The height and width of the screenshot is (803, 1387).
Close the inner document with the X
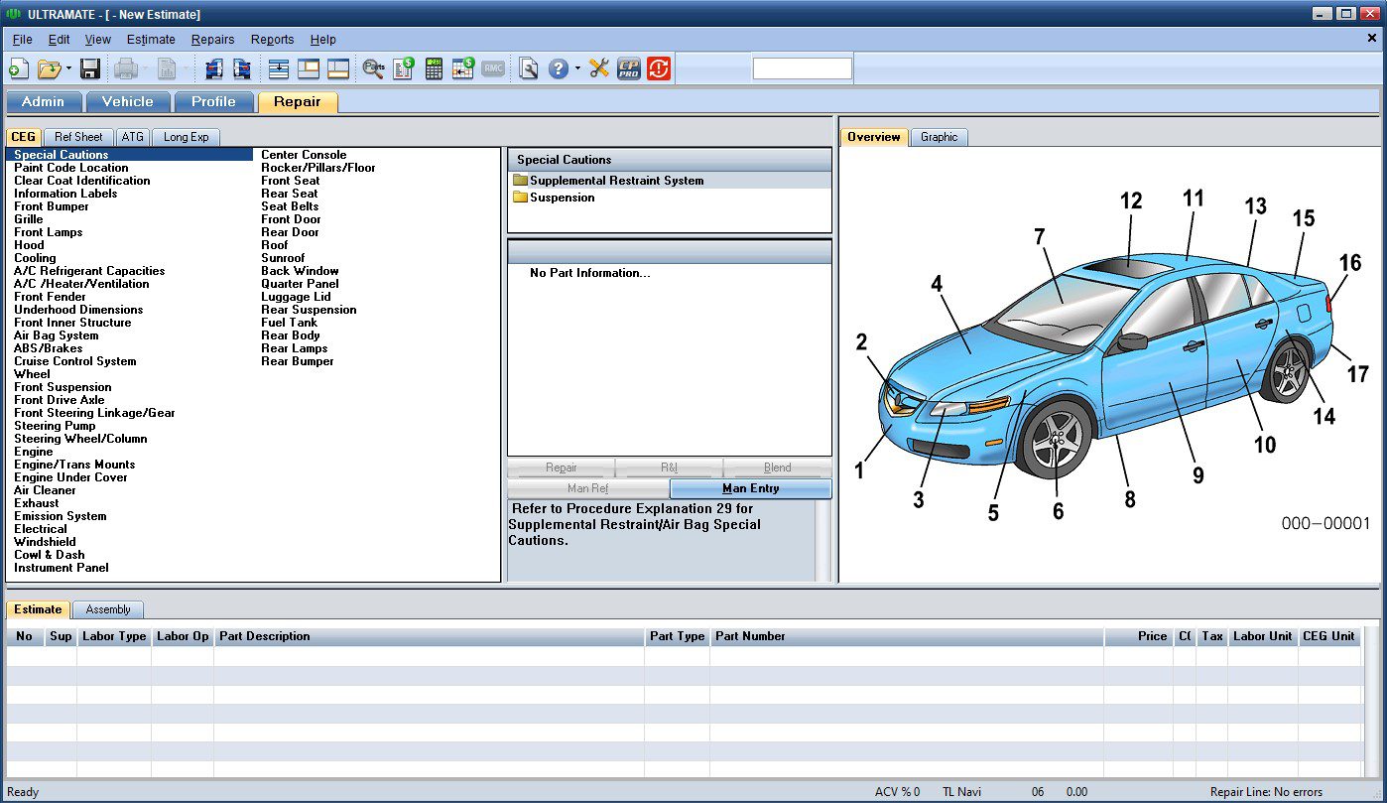(x=1371, y=38)
